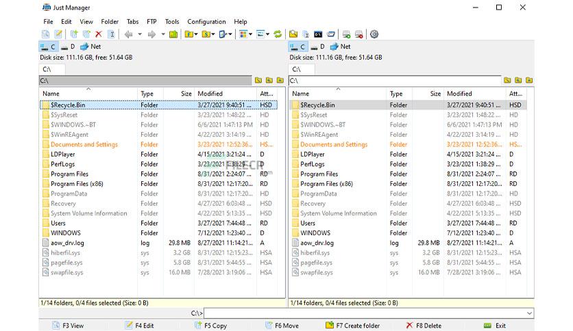Viewport: 573px width, 331px height.
Task: Expand the view mode dropdown arrow
Action: (x=250, y=34)
